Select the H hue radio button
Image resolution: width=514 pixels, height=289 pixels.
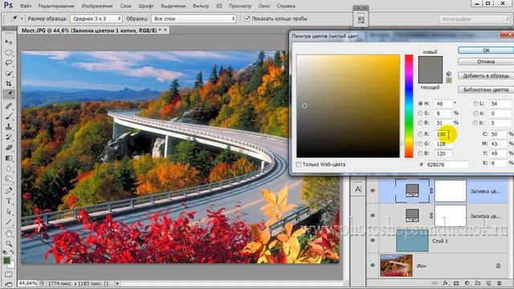(420, 104)
